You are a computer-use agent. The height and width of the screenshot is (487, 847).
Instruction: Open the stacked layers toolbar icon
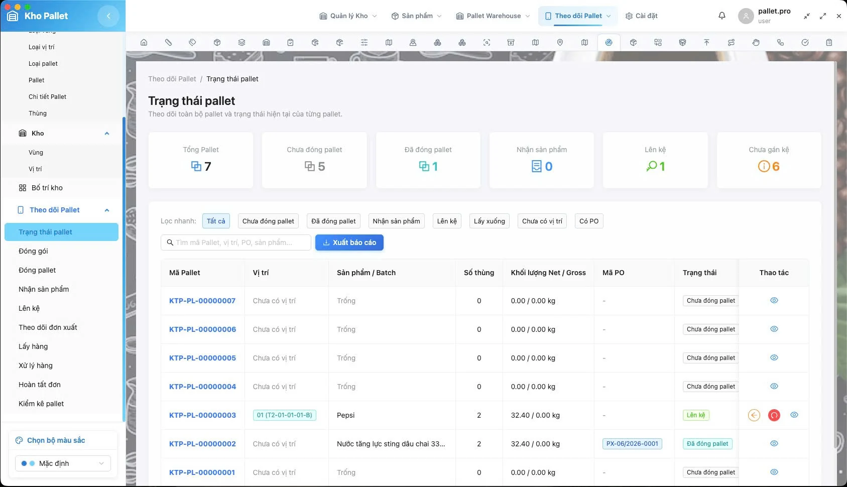click(x=241, y=43)
